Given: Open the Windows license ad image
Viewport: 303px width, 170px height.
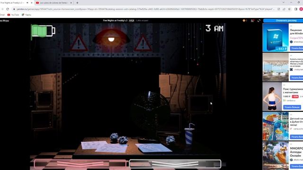Looking at the screenshot, I should [276, 38].
